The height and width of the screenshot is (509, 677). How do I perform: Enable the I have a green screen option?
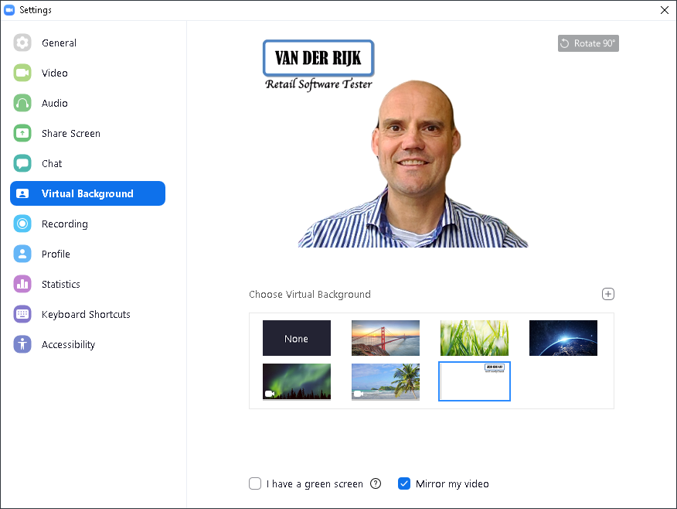pyautogui.click(x=255, y=483)
